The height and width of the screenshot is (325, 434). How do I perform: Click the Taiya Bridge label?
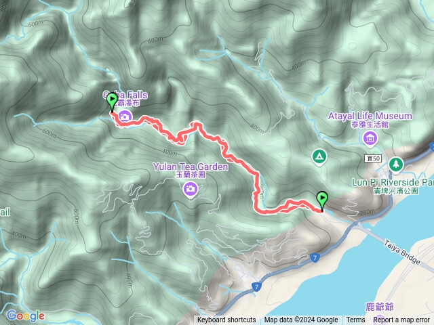coord(402,252)
